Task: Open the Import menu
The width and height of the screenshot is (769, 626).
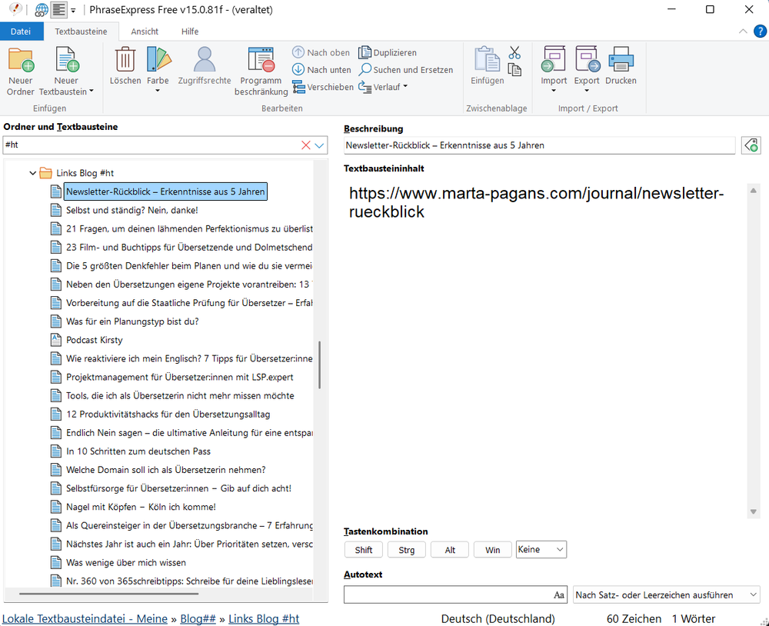Action: click(554, 70)
